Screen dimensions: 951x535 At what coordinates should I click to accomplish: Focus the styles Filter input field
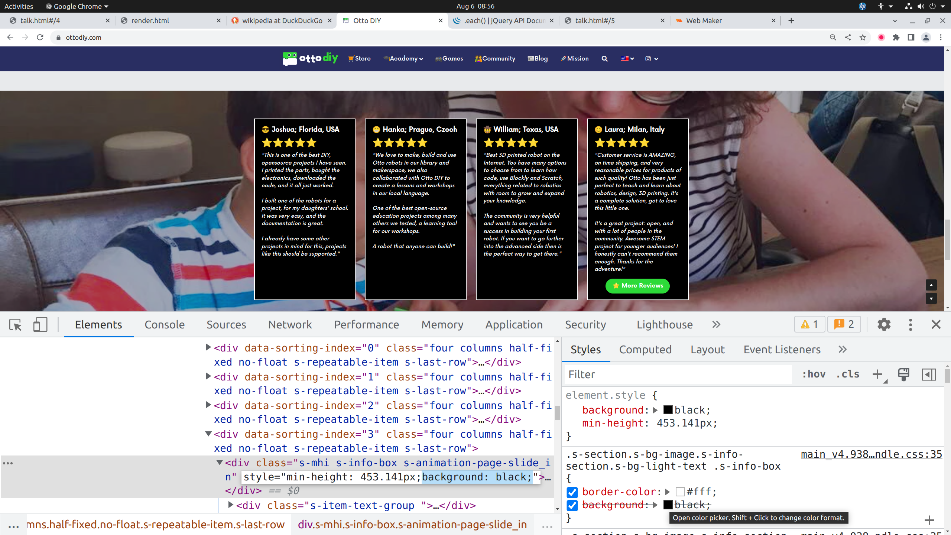tap(678, 374)
